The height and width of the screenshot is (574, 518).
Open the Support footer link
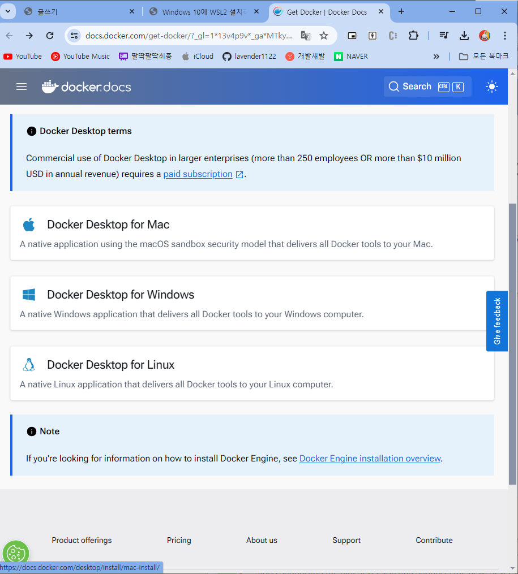coord(346,540)
